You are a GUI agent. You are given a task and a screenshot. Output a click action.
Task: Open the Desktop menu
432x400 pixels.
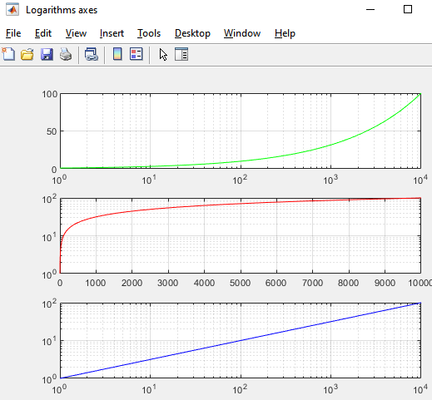pyautogui.click(x=192, y=33)
